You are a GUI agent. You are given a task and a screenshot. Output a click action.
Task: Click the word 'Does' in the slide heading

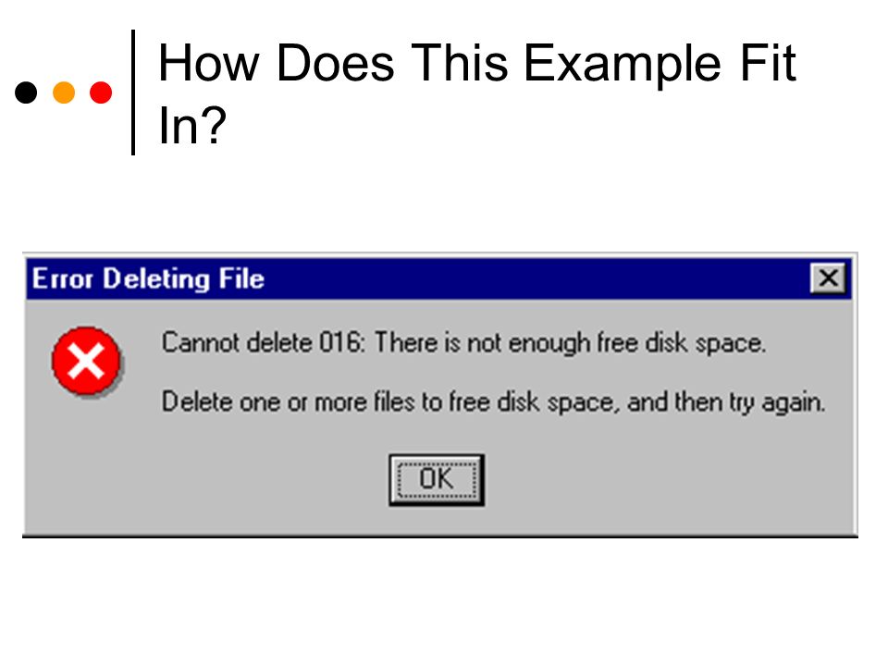pos(335,63)
